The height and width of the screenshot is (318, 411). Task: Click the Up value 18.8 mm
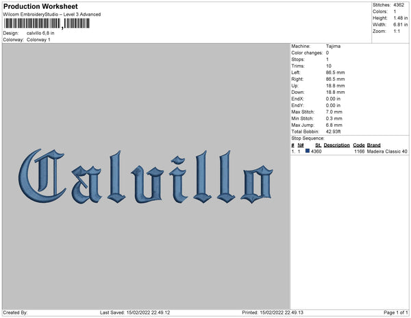[335, 86]
